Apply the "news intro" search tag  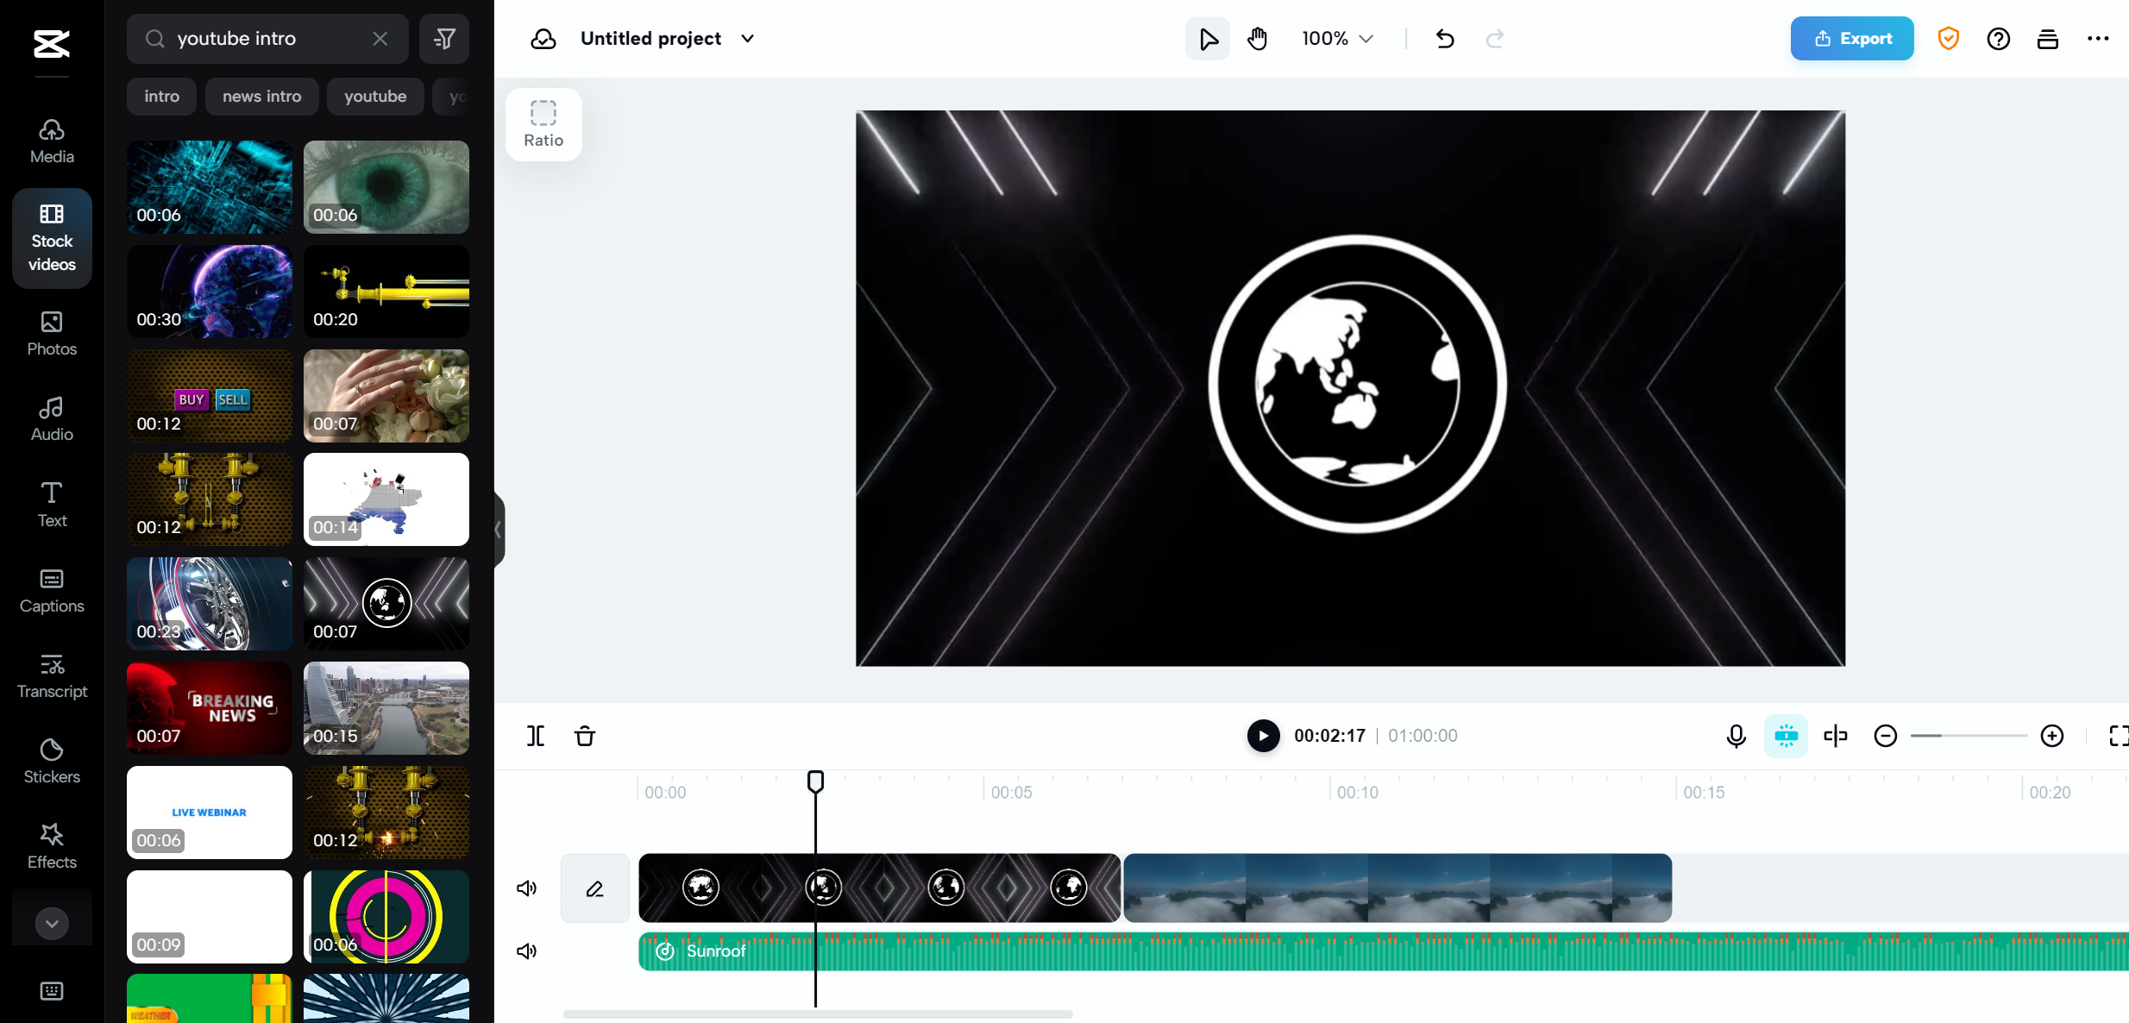coord(261,96)
